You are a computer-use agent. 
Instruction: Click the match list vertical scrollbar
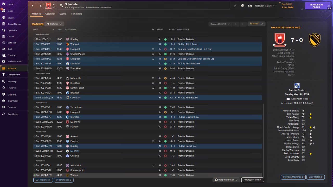coord(263,140)
